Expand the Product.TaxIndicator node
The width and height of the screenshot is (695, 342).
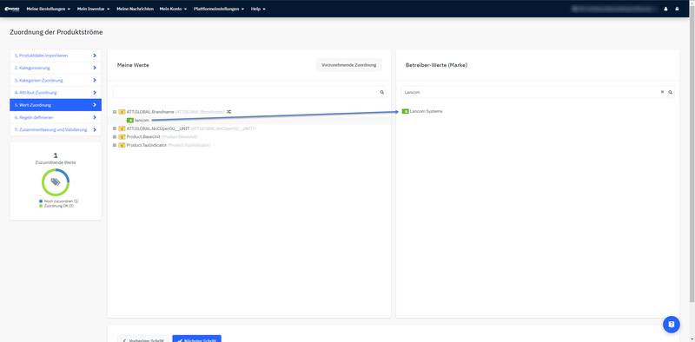tap(115, 145)
